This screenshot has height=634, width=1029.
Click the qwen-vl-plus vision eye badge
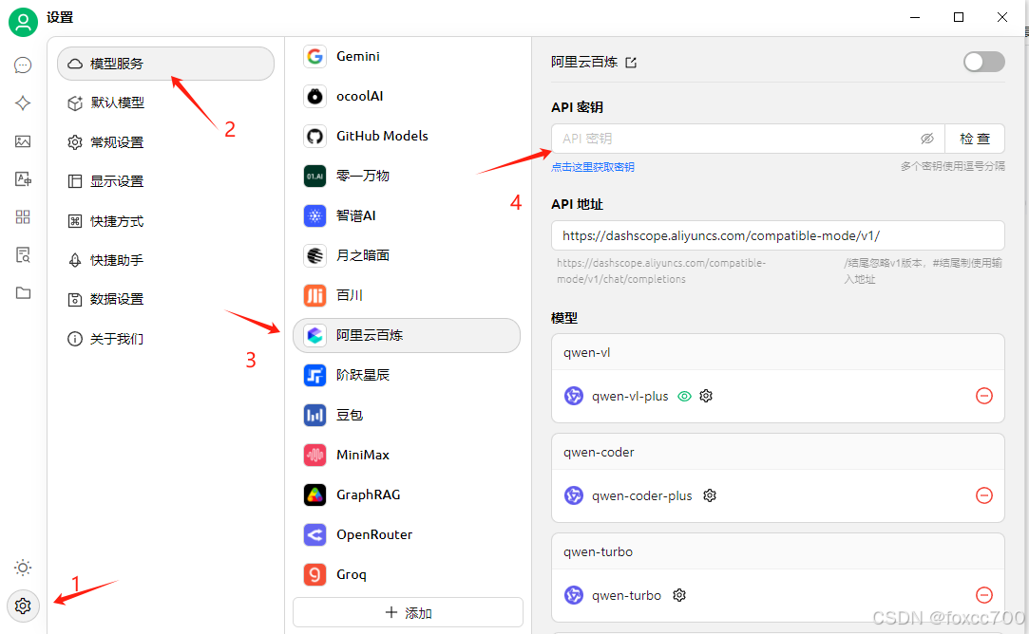684,396
